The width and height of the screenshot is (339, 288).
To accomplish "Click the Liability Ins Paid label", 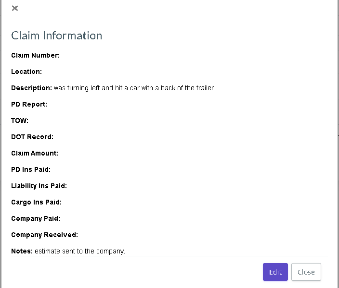I will [x=39, y=186].
